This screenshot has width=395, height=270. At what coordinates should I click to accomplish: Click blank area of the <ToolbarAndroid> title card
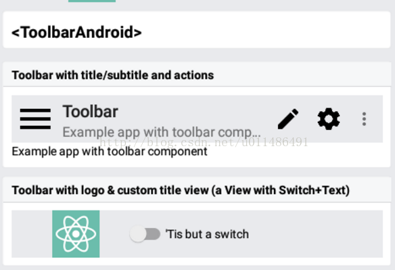[x=264, y=30]
